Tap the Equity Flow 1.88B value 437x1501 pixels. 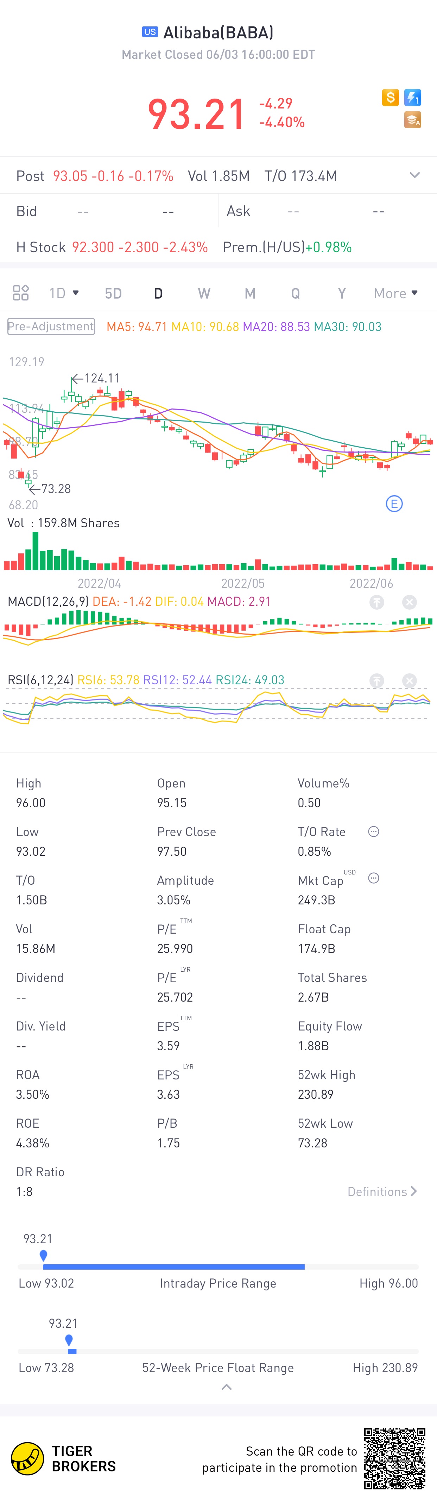[x=313, y=1046]
